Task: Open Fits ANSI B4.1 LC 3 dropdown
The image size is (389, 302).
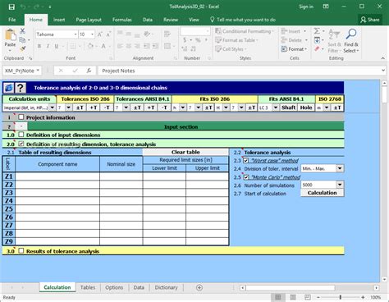Action: [x=276, y=108]
